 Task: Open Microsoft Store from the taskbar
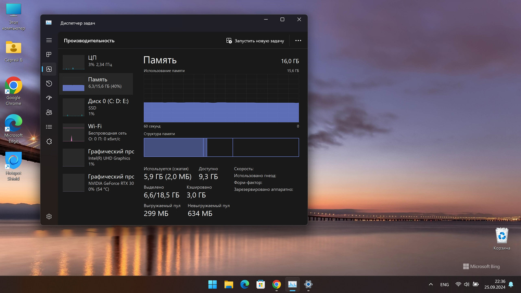click(x=260, y=284)
